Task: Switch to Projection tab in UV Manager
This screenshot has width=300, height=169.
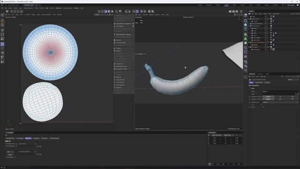Action: click(x=36, y=138)
